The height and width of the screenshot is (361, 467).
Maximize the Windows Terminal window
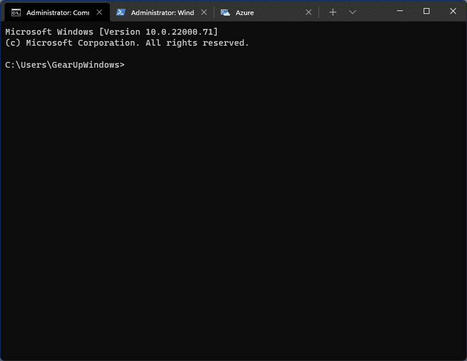click(x=427, y=11)
